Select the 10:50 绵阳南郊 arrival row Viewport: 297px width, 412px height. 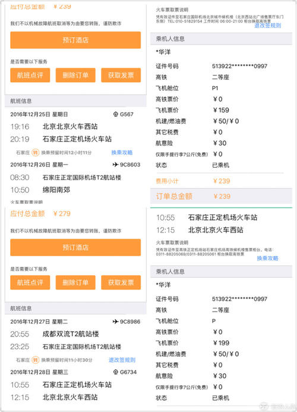(x=40, y=190)
